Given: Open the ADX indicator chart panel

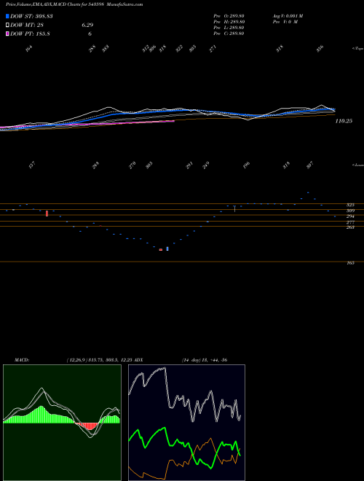Looking at the screenshot, I should pyautogui.click(x=186, y=423).
